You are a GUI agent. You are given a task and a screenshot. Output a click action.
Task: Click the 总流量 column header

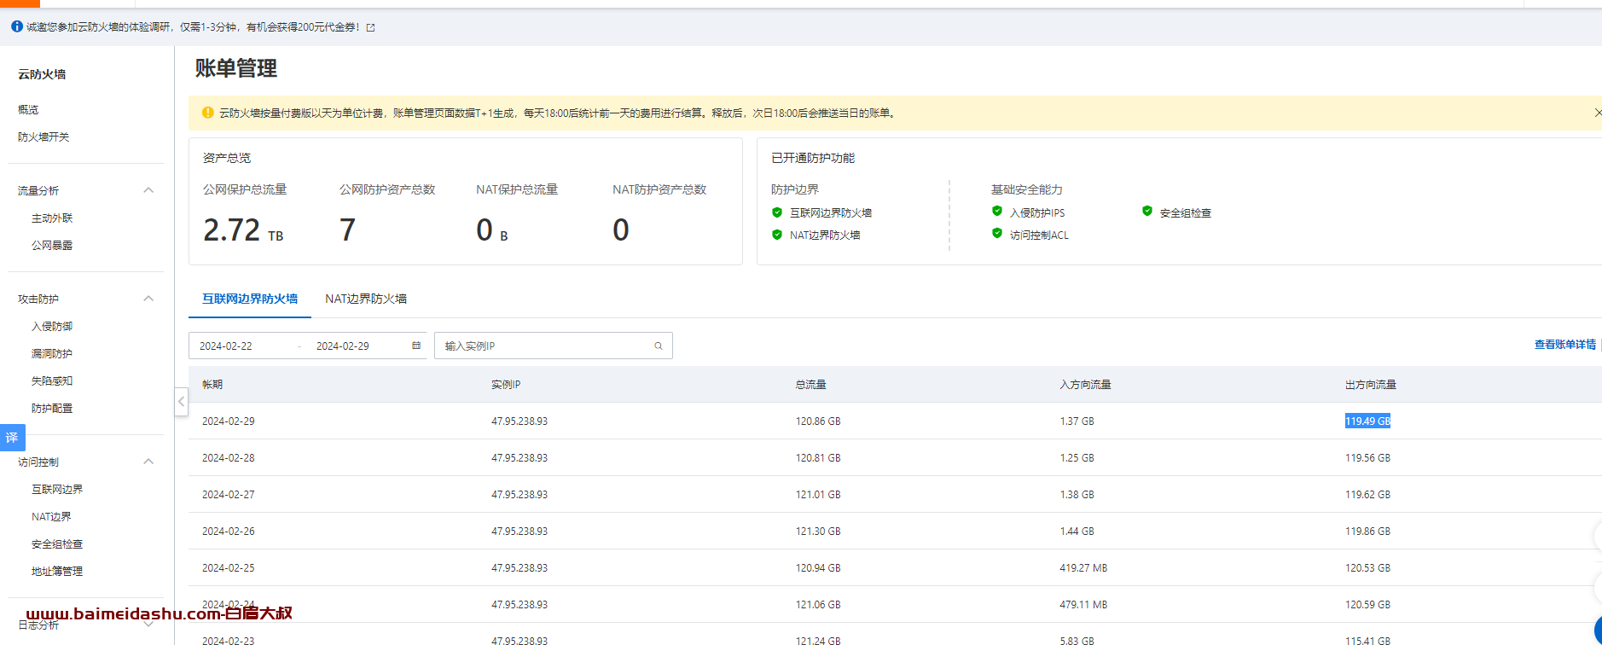pos(811,385)
